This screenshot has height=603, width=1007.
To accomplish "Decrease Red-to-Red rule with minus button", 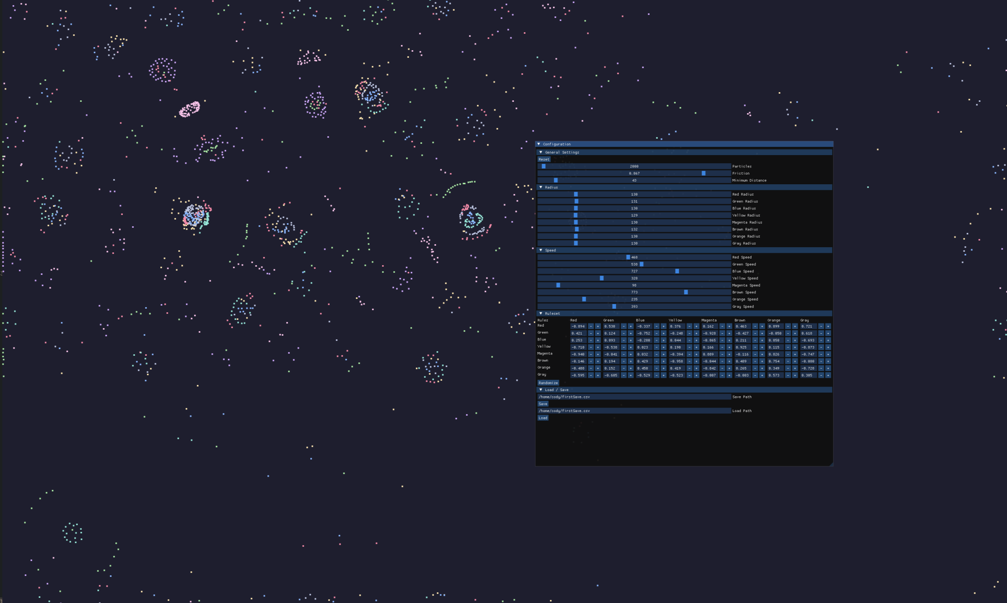I will (x=591, y=326).
